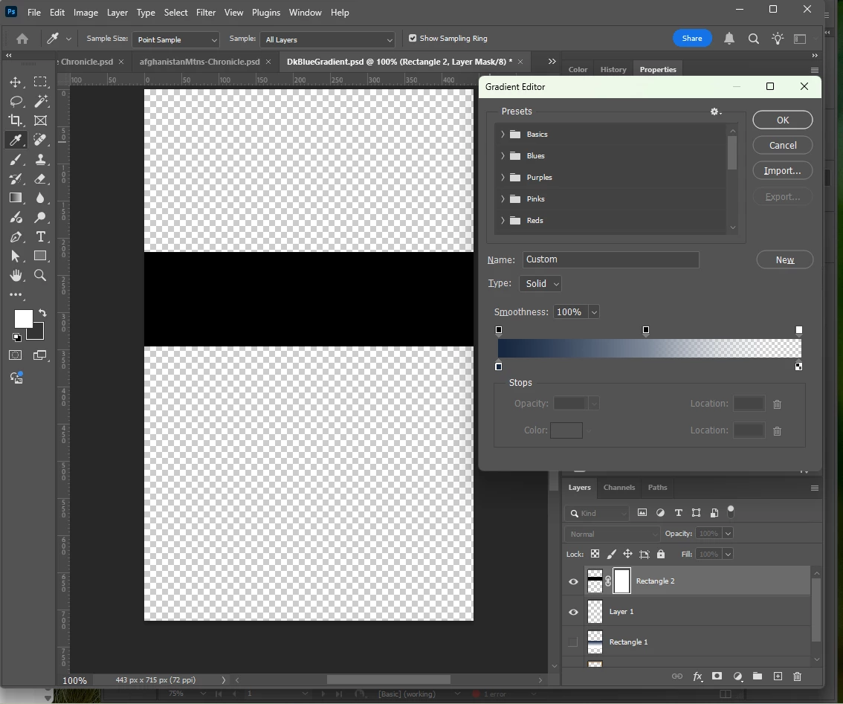
Task: Select the Lasso tool
Action: coord(16,101)
